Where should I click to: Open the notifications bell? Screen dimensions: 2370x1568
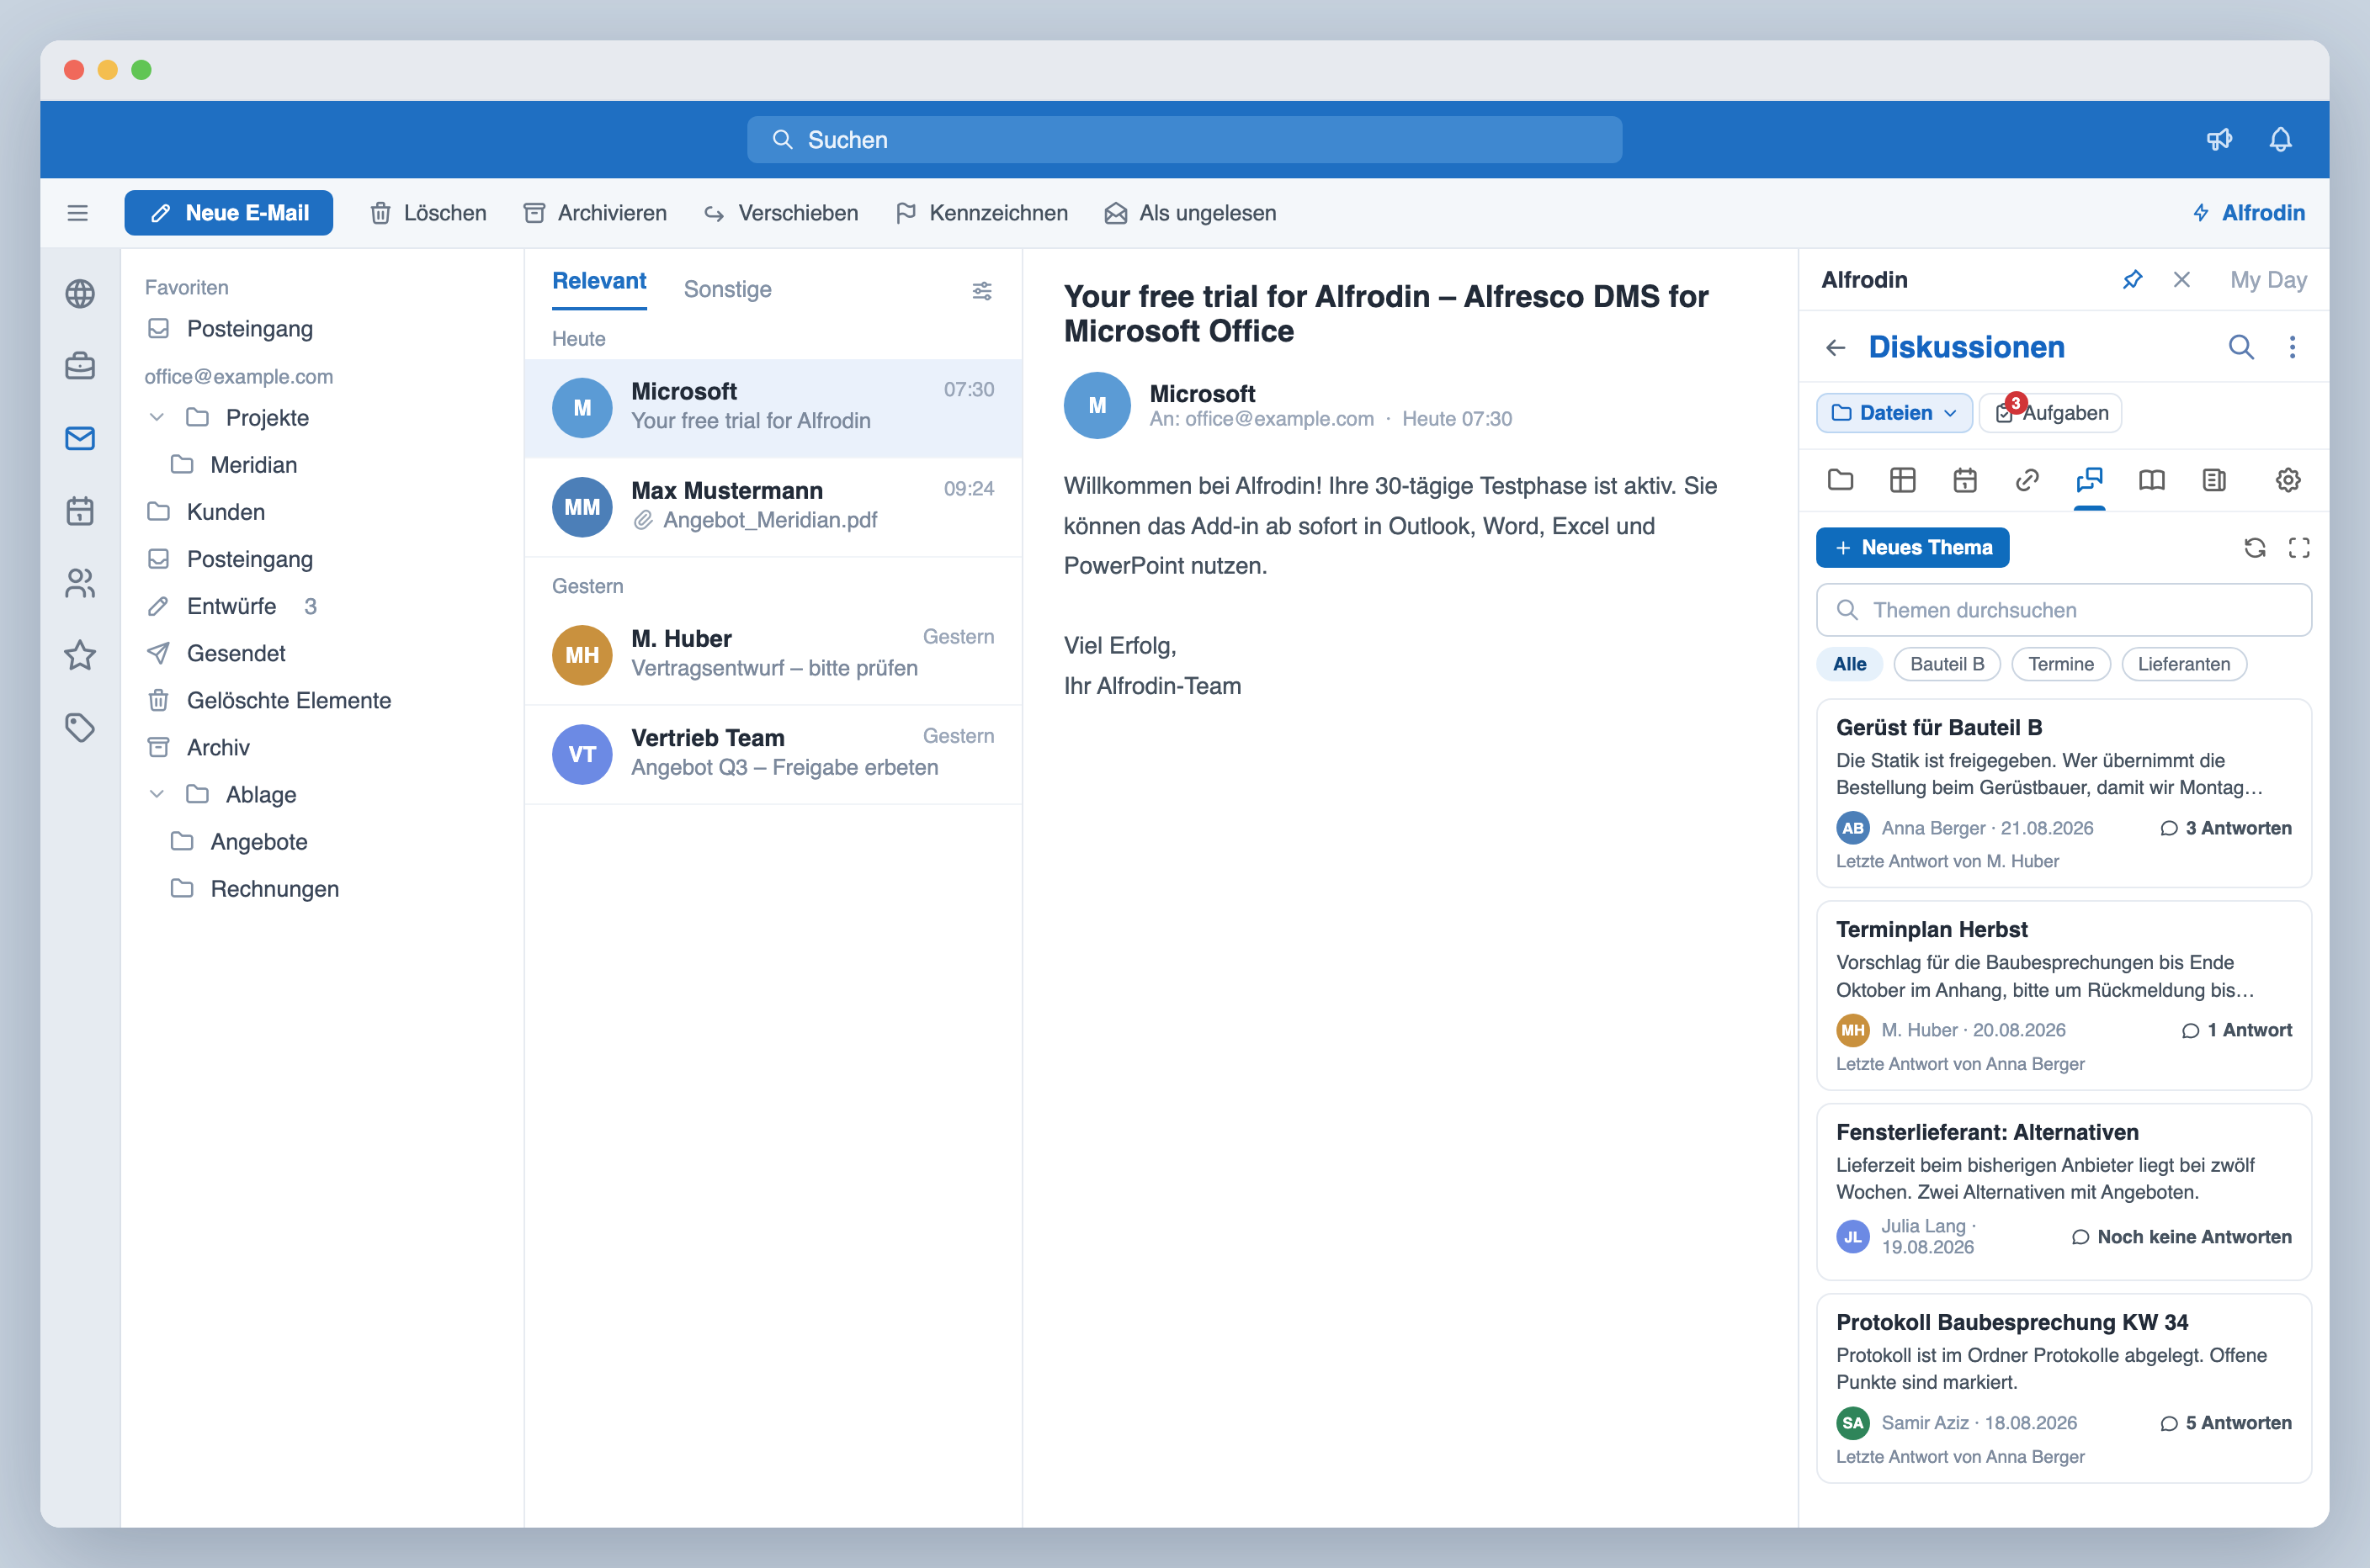(x=2280, y=140)
